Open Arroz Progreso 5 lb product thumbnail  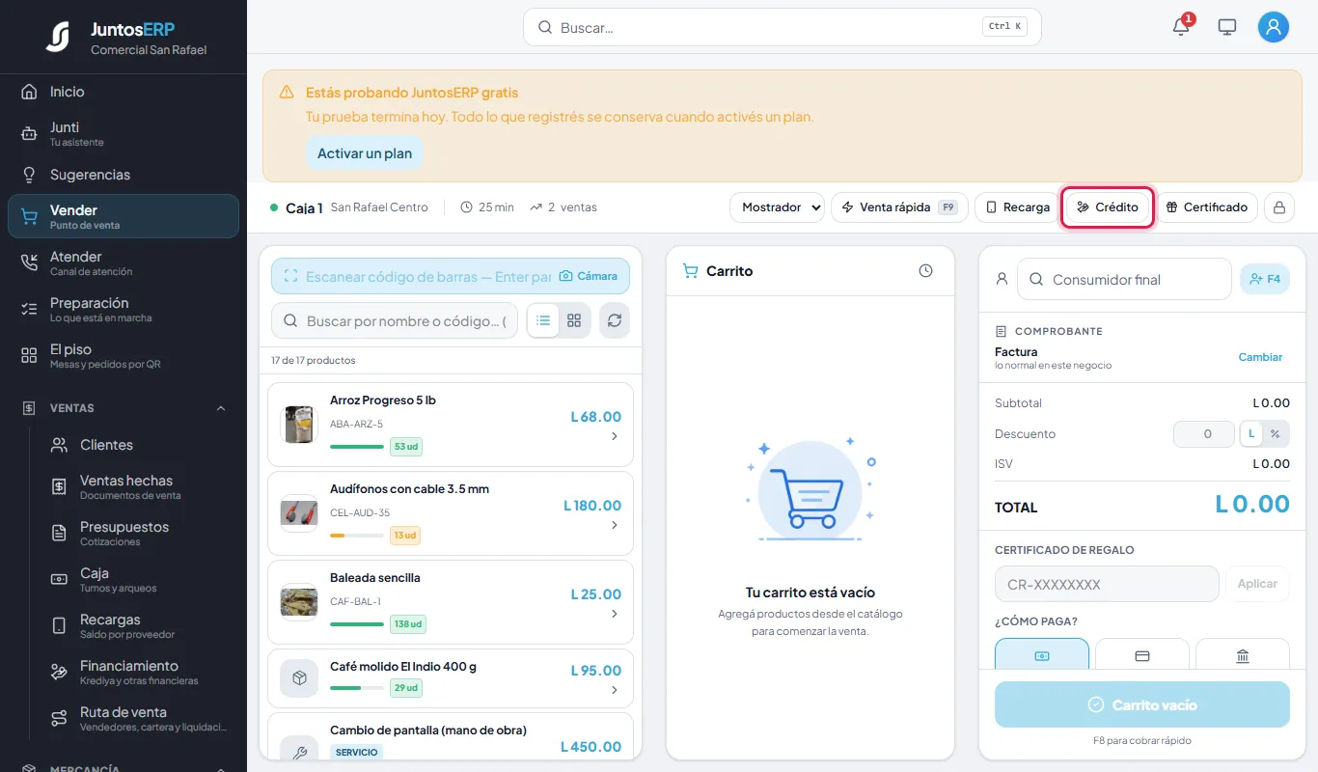click(299, 425)
